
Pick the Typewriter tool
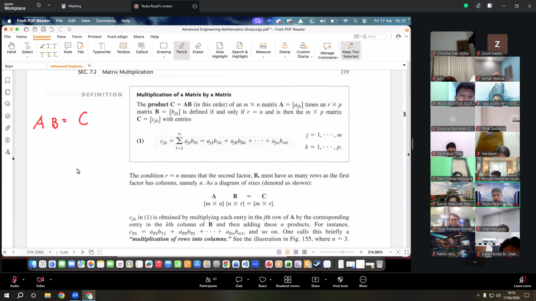102,48
